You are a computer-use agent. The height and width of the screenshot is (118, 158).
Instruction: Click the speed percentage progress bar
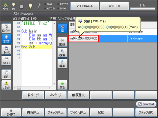coord(143,9)
